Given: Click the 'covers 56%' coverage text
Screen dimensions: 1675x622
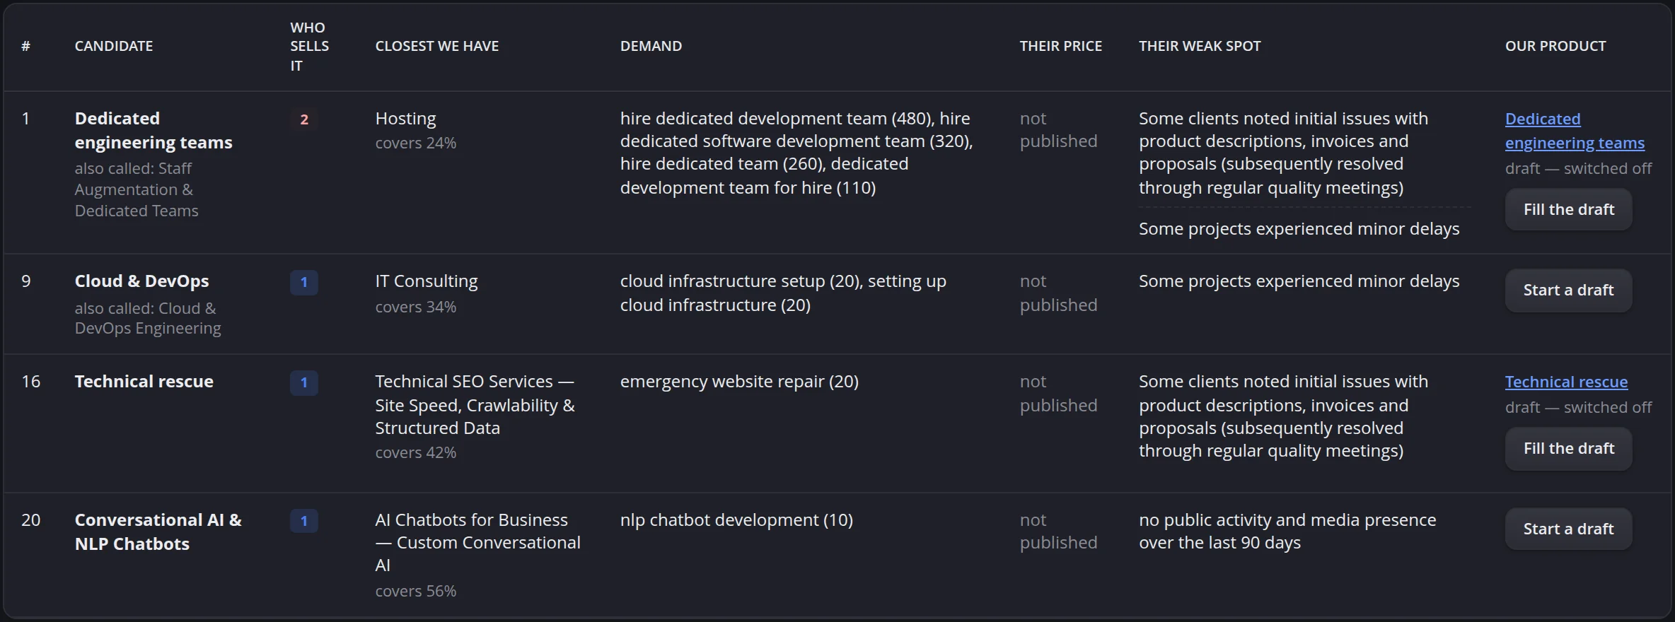Looking at the screenshot, I should pyautogui.click(x=416, y=591).
